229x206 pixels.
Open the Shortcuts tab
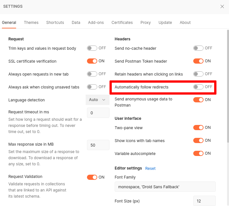coord(55,23)
